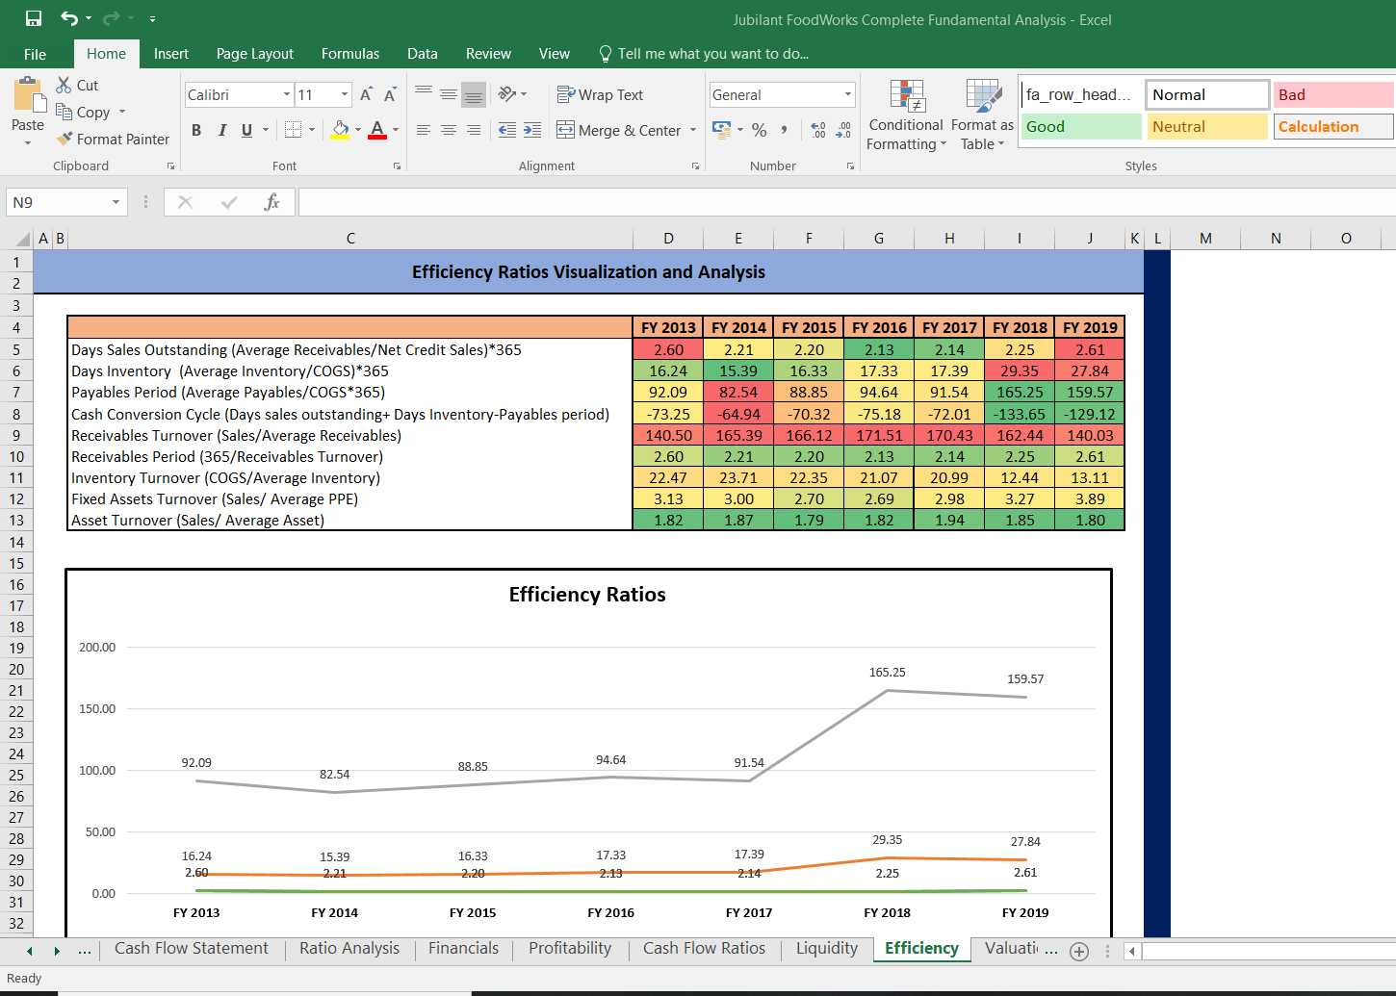Viewport: 1396px width, 996px height.
Task: Apply cell borders icon
Action: point(294,130)
